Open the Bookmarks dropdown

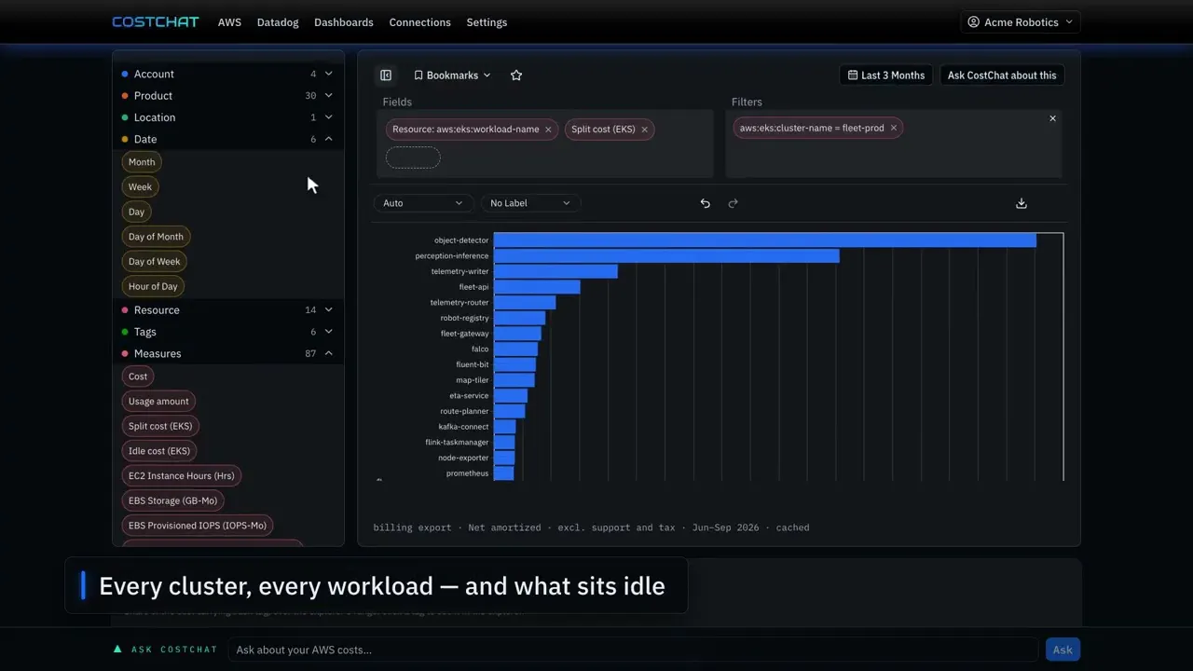click(x=452, y=75)
